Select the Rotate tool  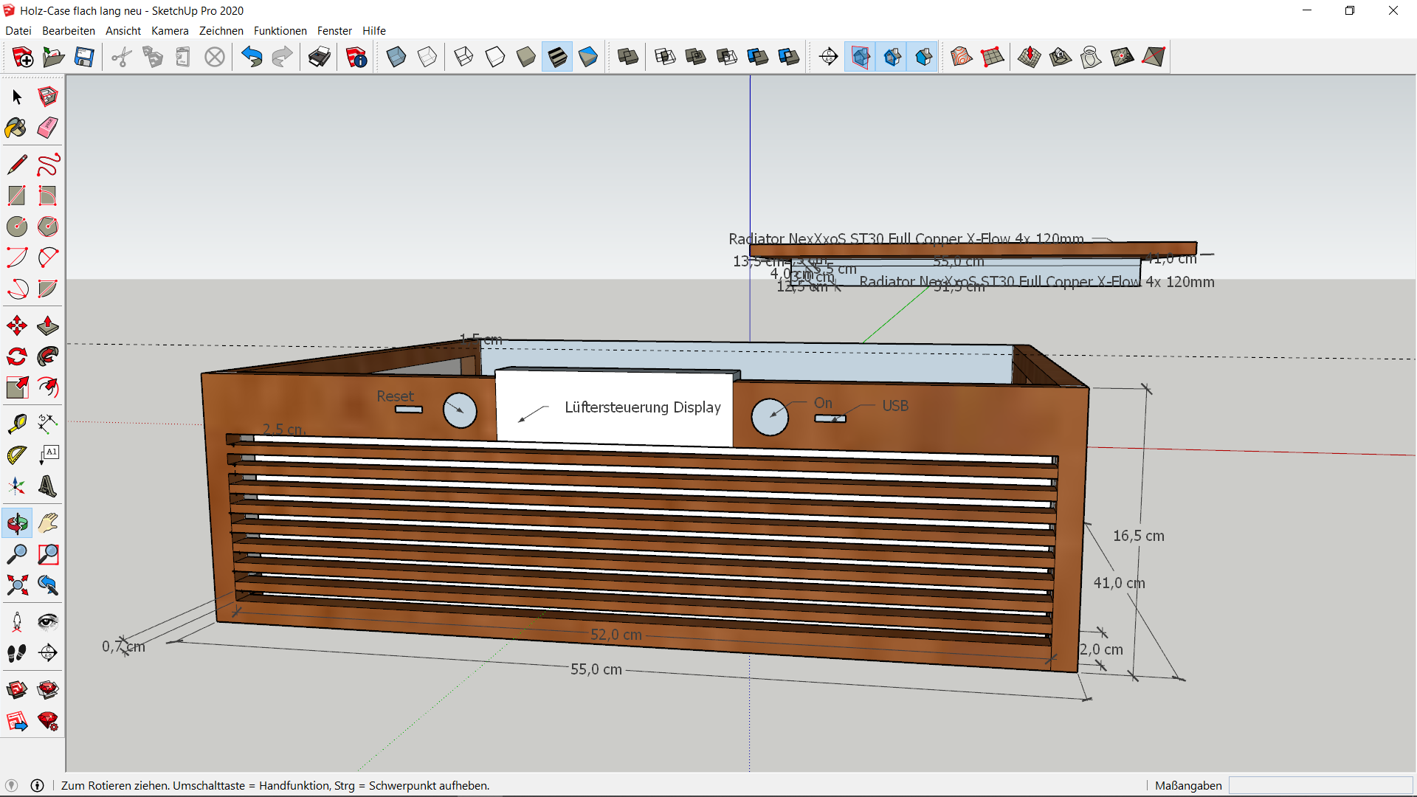coord(16,357)
